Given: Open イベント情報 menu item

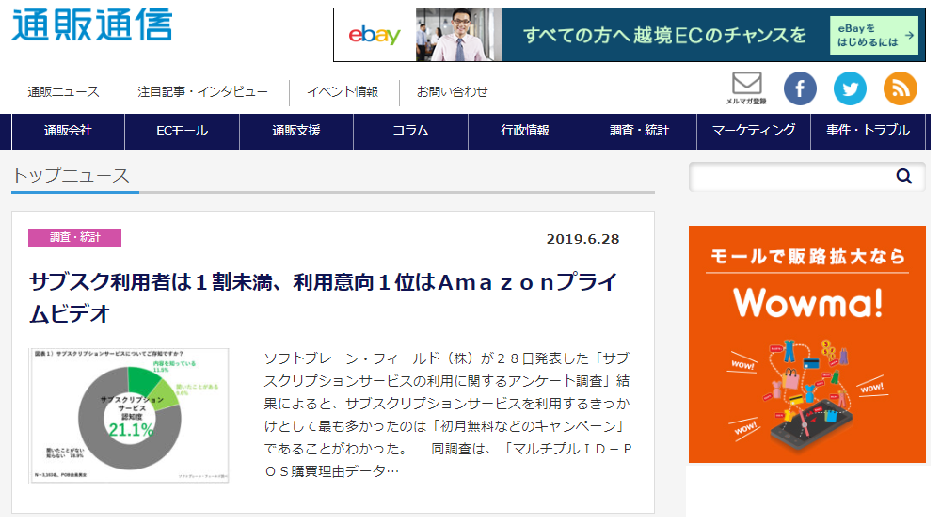Looking at the screenshot, I should pos(343,92).
